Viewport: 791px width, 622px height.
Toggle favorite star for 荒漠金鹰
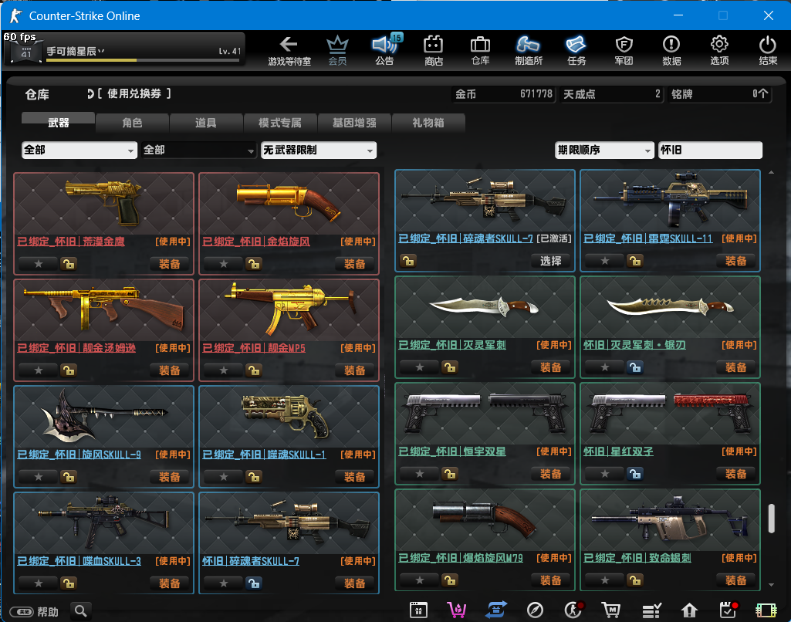(39, 264)
